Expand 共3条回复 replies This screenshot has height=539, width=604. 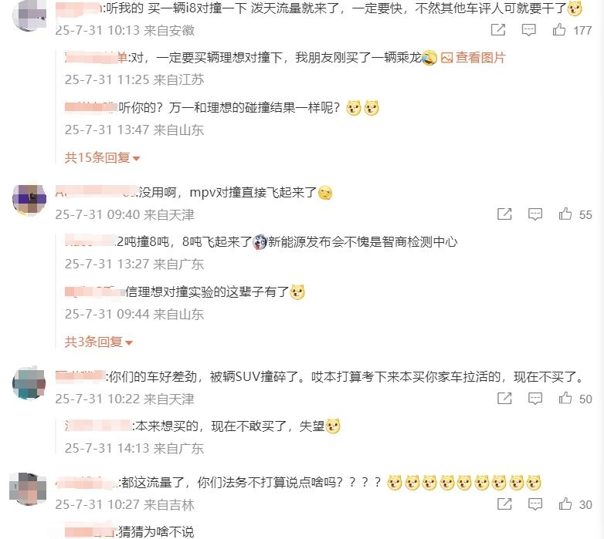pos(99,342)
